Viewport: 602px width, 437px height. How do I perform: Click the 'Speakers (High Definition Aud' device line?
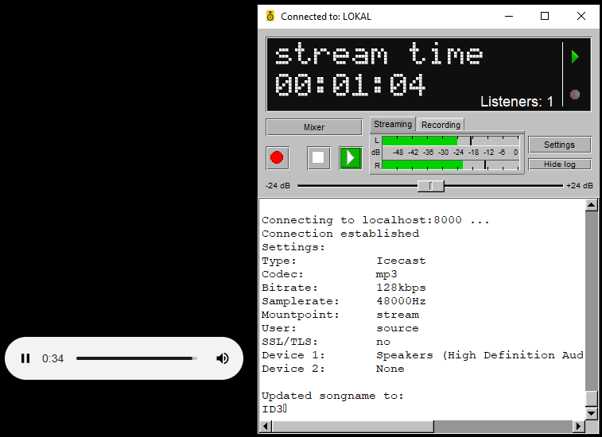(480, 355)
